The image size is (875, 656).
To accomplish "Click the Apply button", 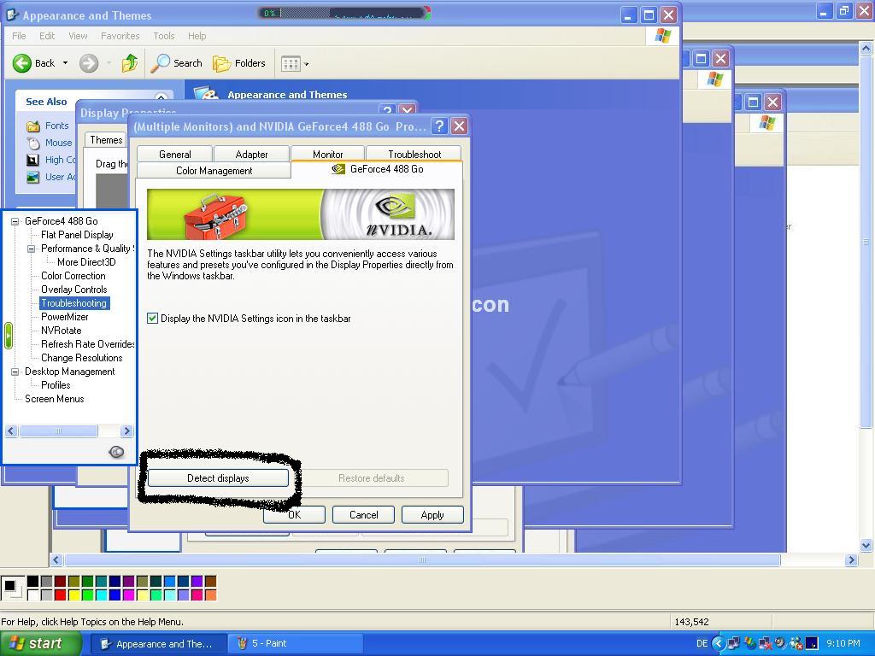I will [x=432, y=514].
